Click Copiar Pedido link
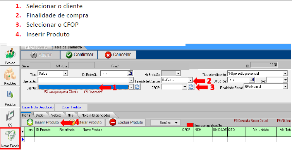 71,107
